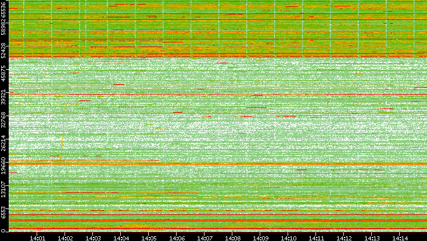The width and height of the screenshot is (427, 241).
Task: Jump to the 14:12 time marker
Action: coord(344,238)
